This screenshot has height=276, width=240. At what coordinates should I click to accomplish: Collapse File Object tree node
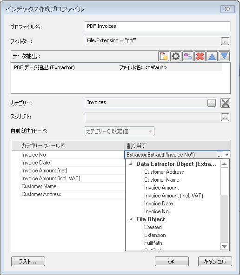131,219
